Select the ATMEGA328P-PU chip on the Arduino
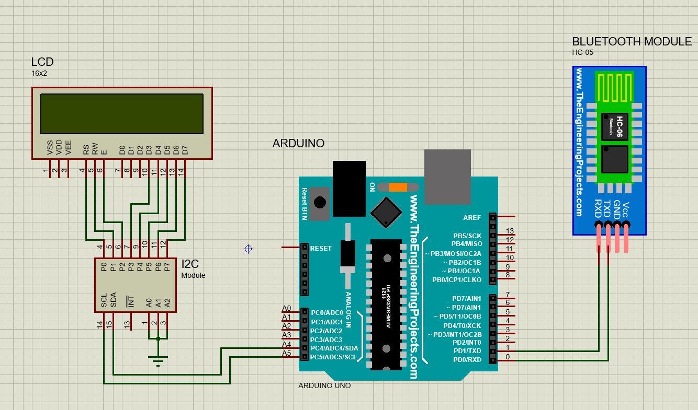This screenshot has width=698, height=410. click(x=387, y=304)
